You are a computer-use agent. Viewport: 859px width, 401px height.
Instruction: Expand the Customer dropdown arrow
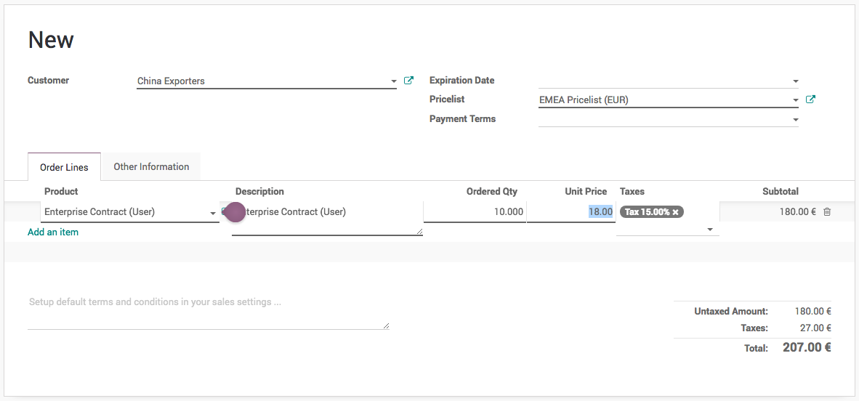[x=393, y=81]
